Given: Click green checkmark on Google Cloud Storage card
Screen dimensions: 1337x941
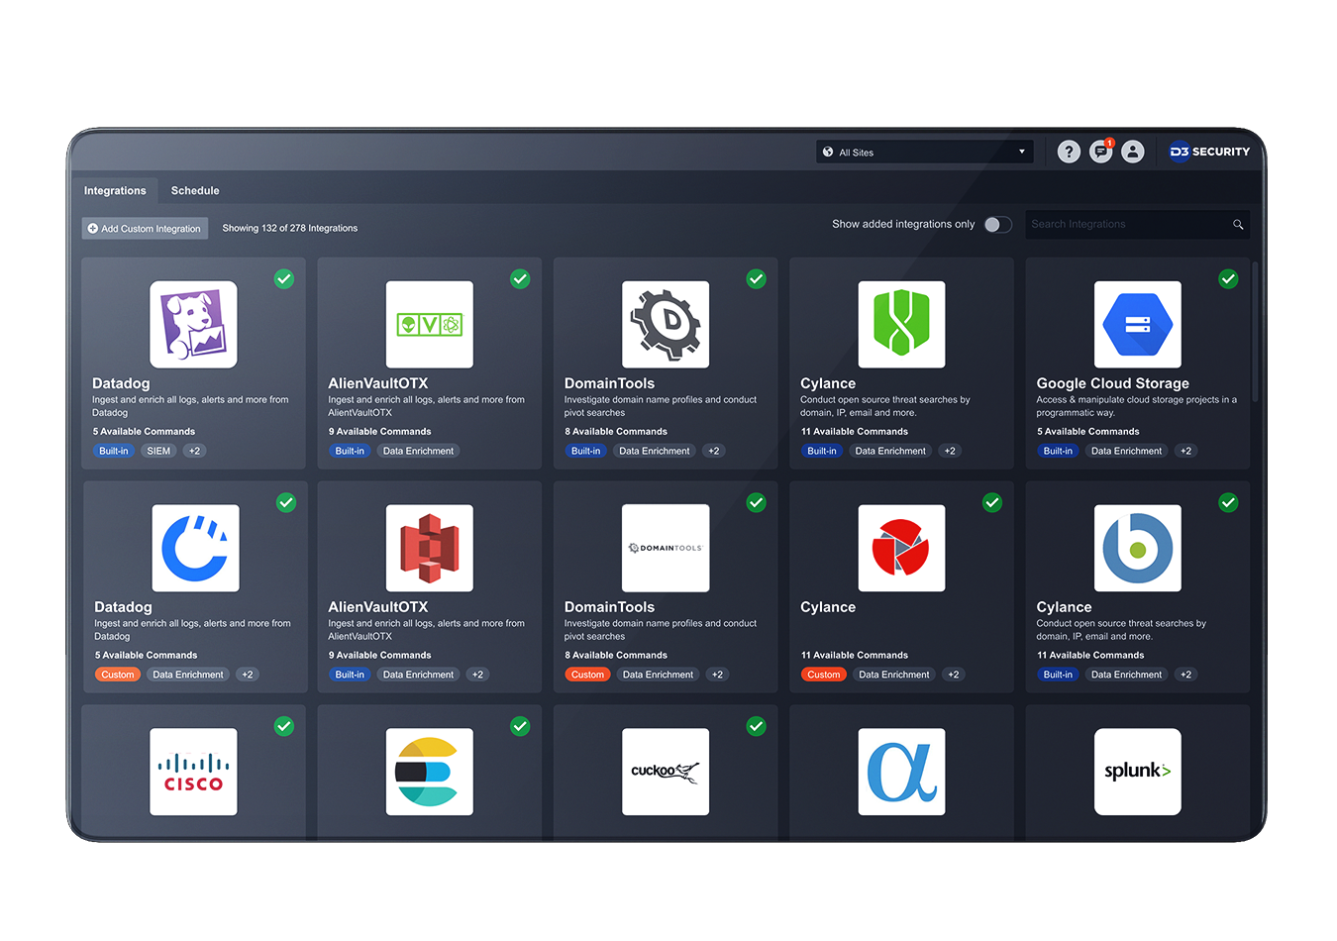Looking at the screenshot, I should point(1228,279).
